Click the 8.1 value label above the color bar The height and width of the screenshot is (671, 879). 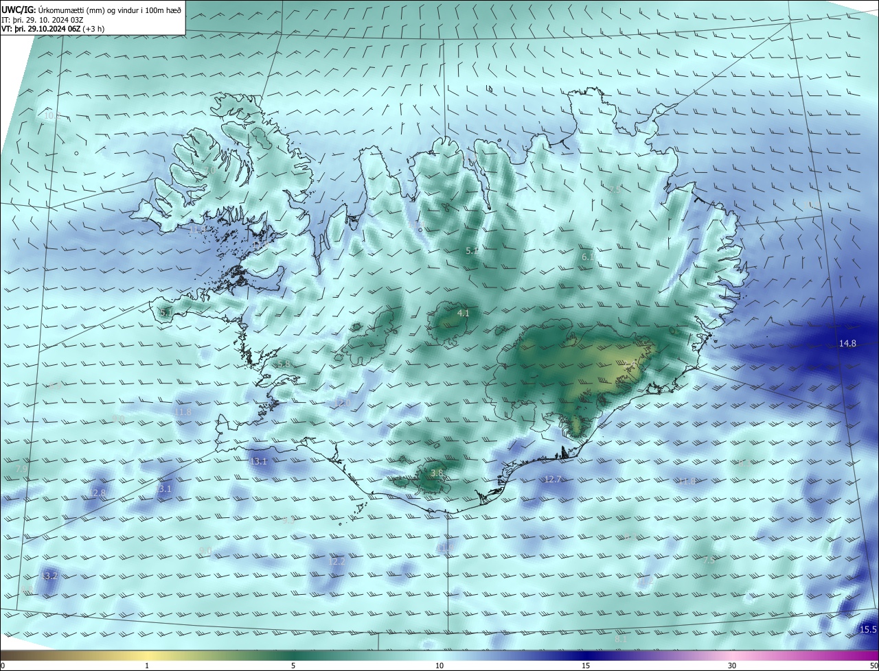(621, 639)
